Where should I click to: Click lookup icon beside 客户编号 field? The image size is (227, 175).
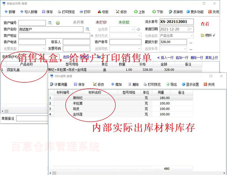(50, 23)
